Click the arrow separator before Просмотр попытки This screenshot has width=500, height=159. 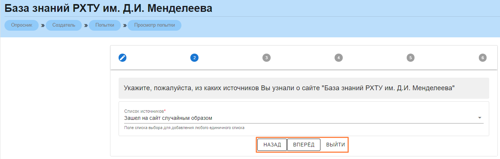125,26
